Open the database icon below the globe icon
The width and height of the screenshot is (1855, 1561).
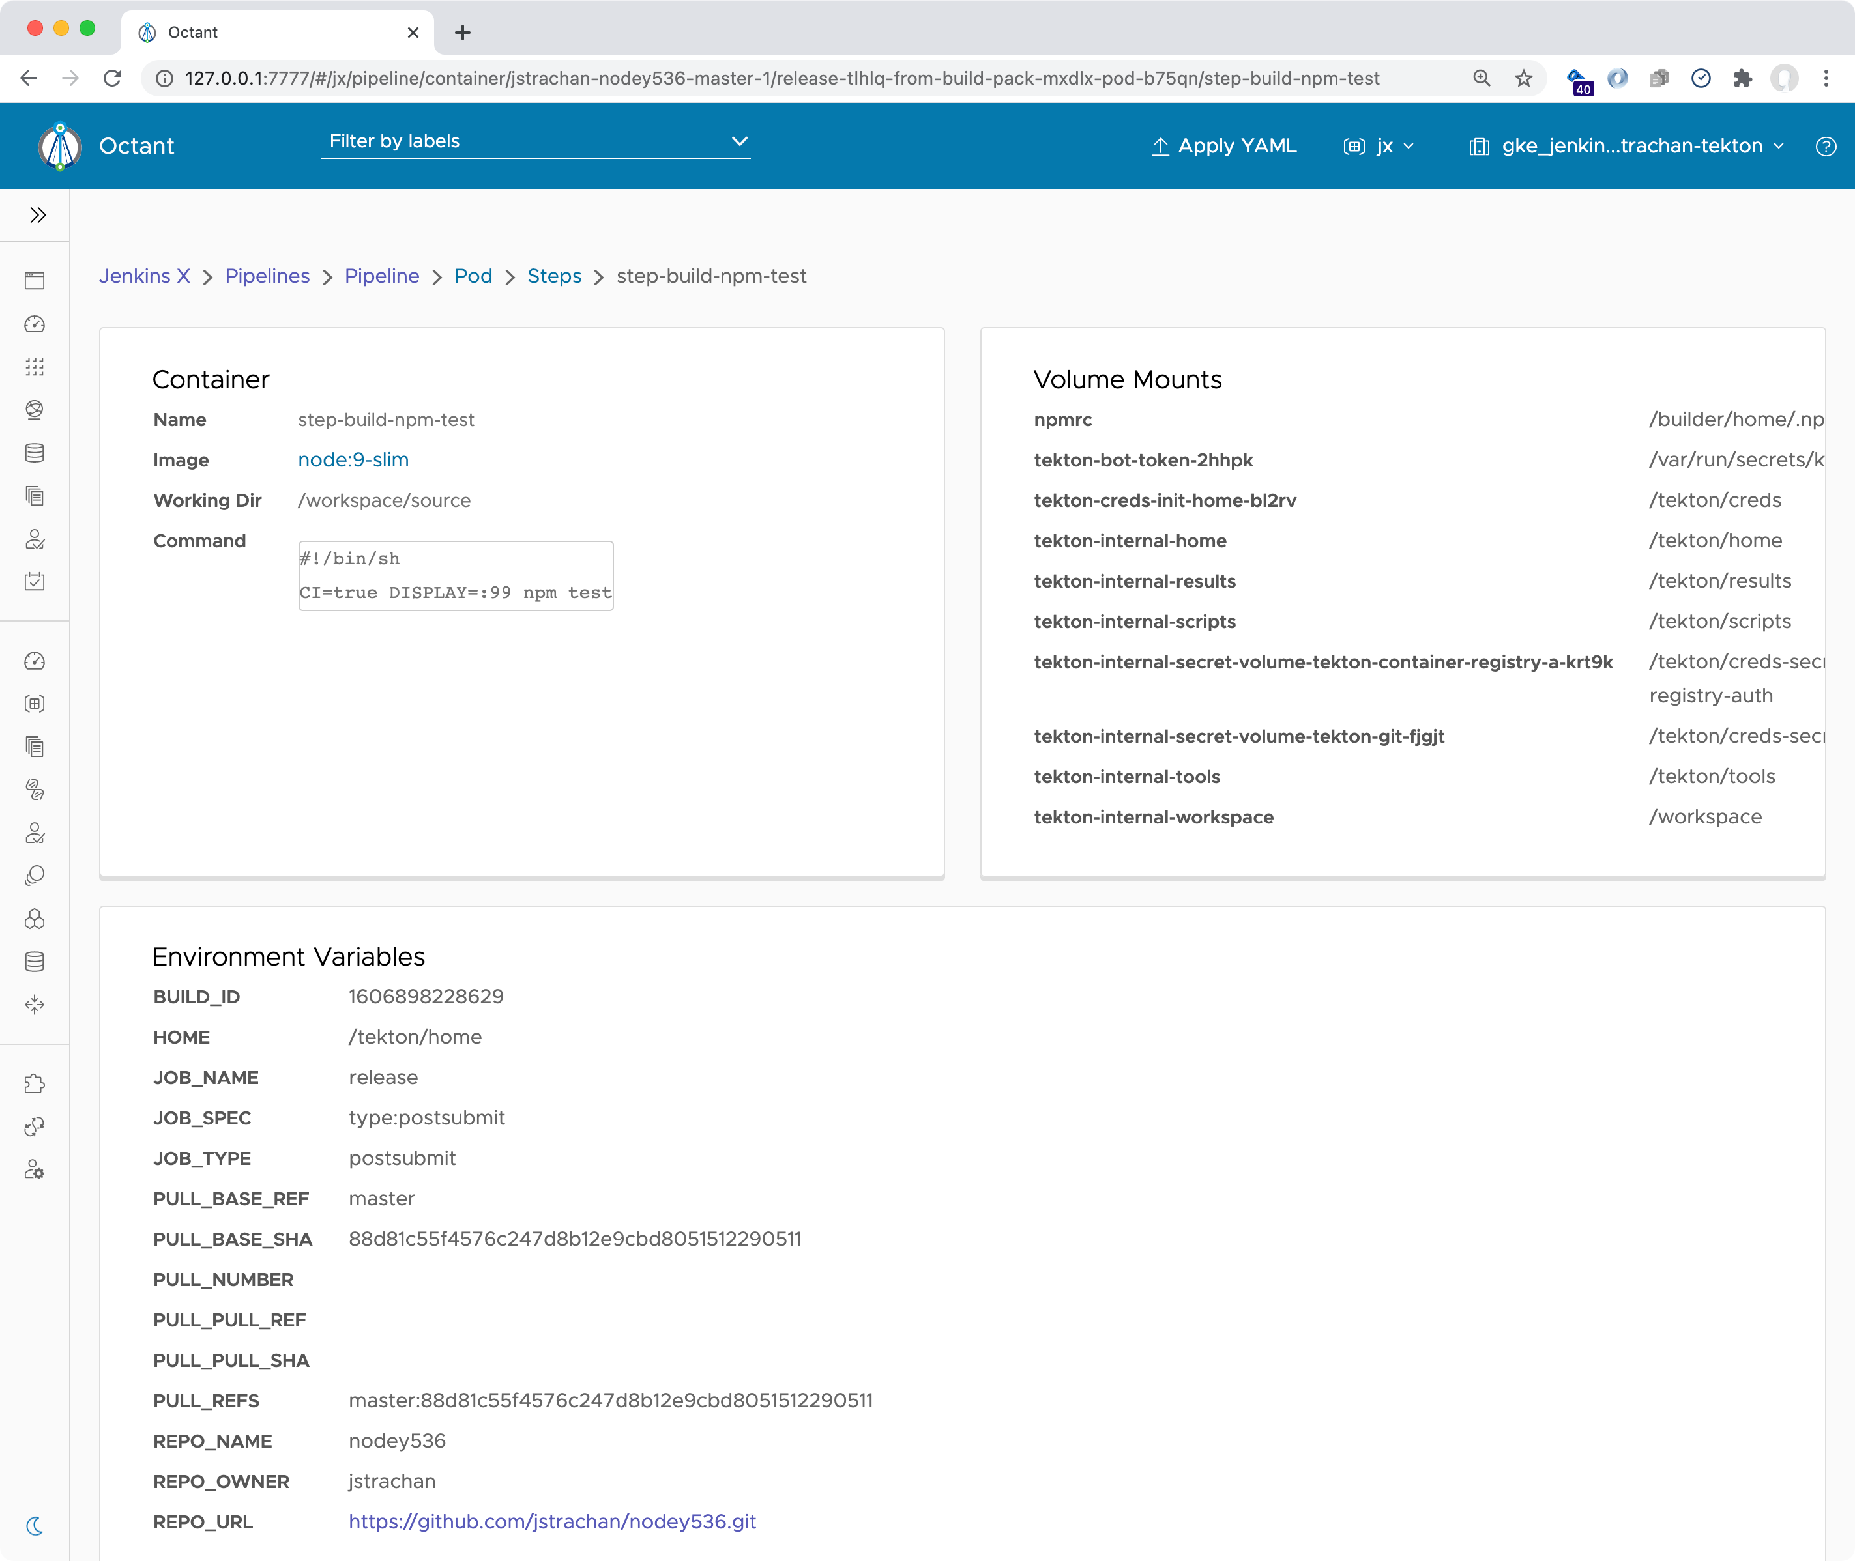(x=35, y=453)
